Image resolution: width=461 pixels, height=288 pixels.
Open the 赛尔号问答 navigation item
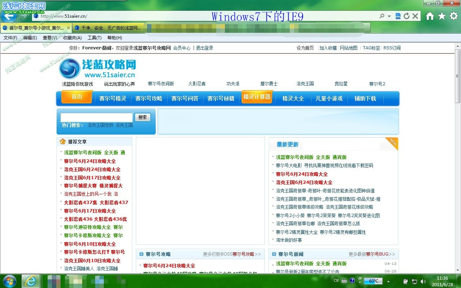coord(185,98)
